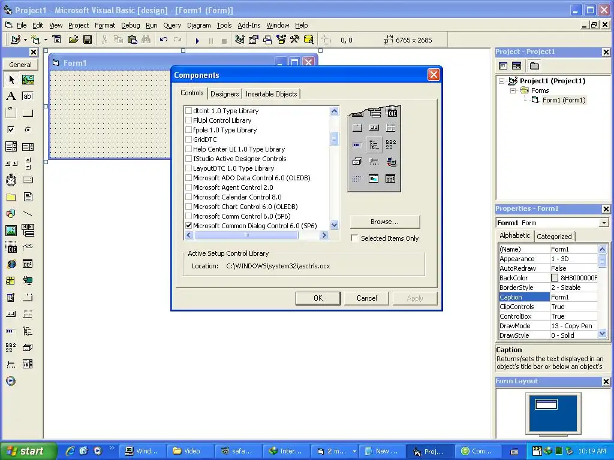Check FlUpl Control Library checkbox
614x460 pixels.
pyautogui.click(x=189, y=120)
